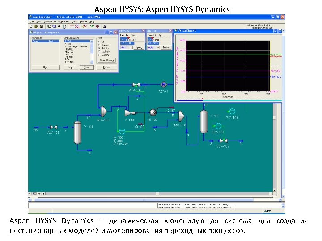Open the Simulation menu
The height and width of the screenshot is (241, 322).
click(50, 21)
